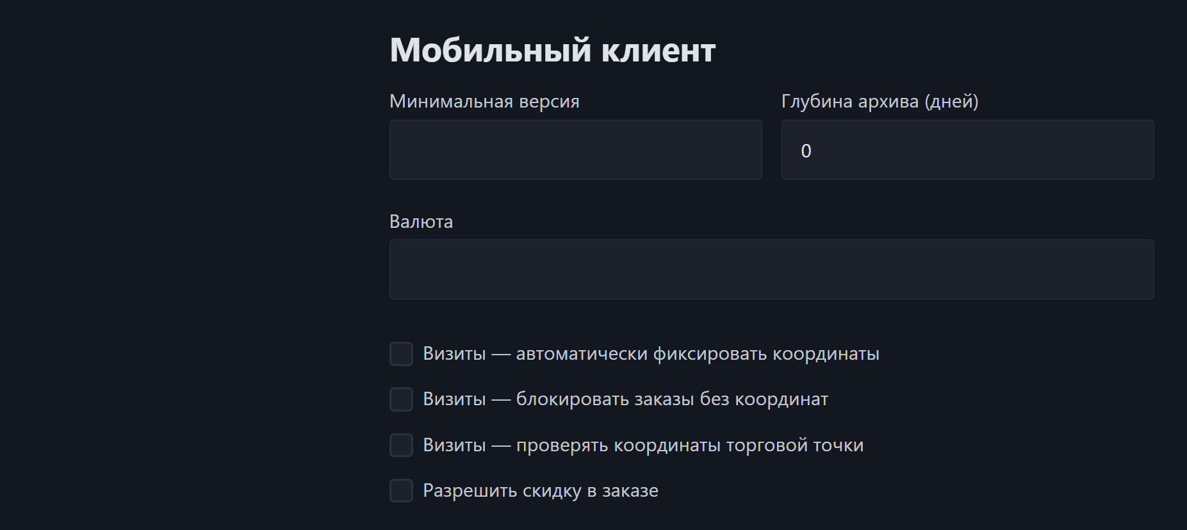This screenshot has width=1187, height=530.
Task: Click the Разрешить скидку в заказе label text
Action: click(541, 491)
